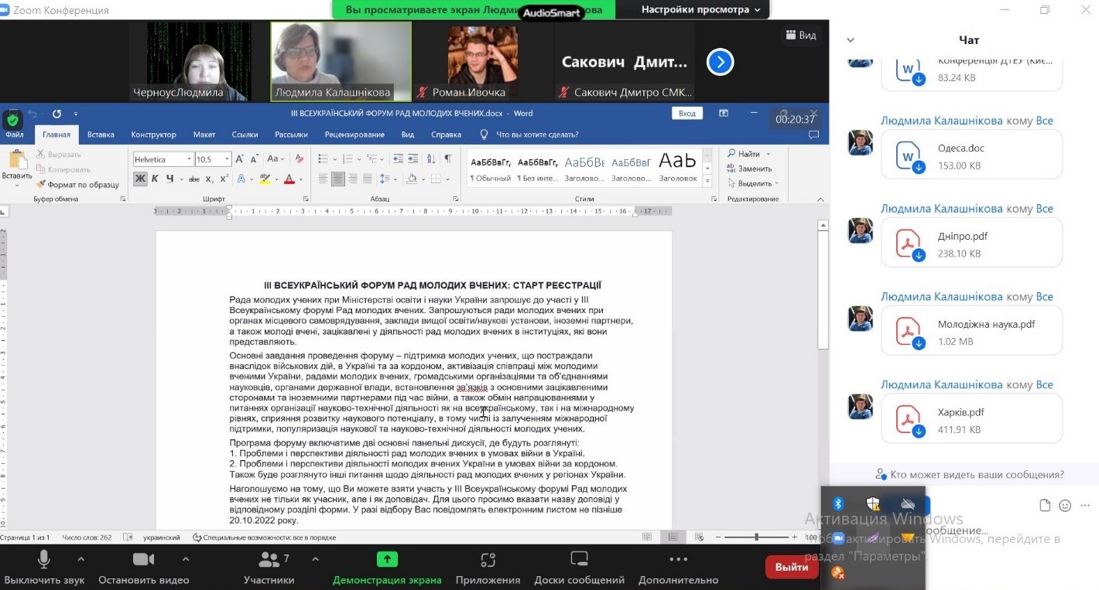Click Вход sign-in button in Word

tap(687, 113)
